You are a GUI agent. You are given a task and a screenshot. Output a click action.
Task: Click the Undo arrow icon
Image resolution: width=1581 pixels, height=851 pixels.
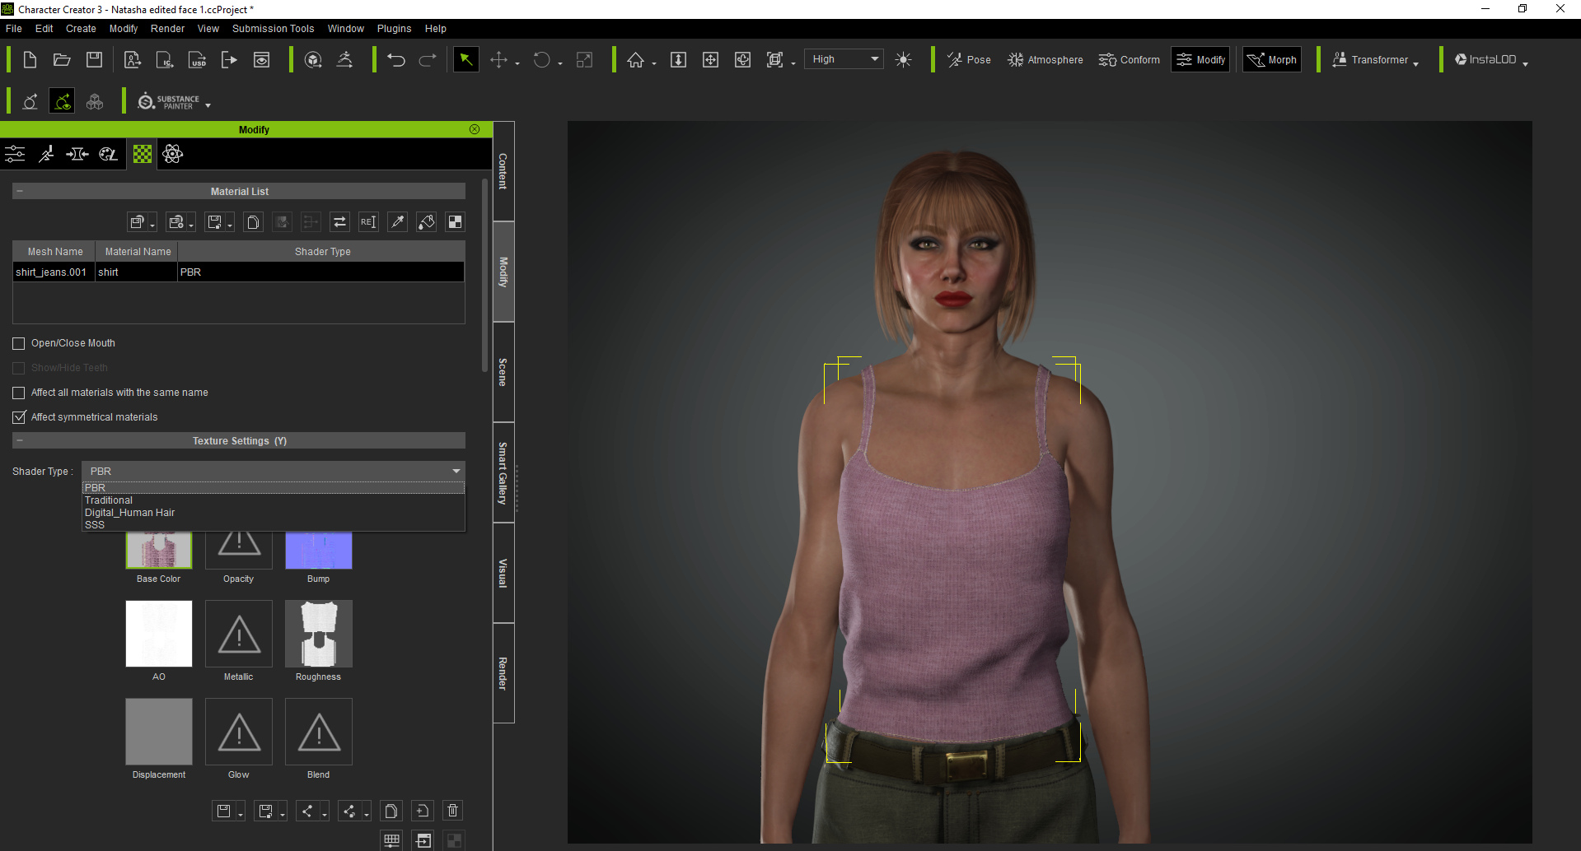396,60
